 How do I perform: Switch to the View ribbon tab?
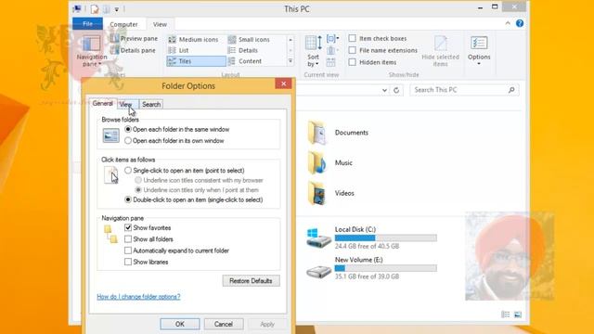click(x=160, y=24)
